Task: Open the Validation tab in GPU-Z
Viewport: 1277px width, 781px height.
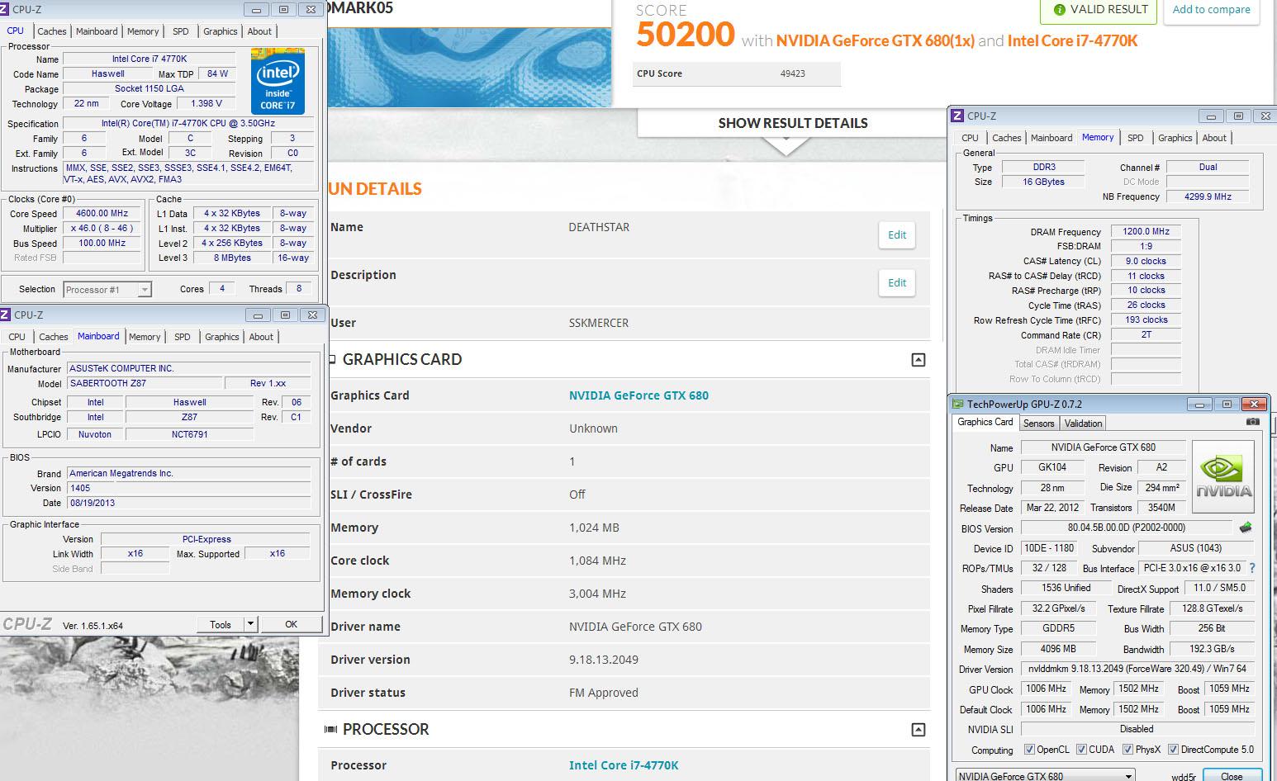Action: [1083, 424]
